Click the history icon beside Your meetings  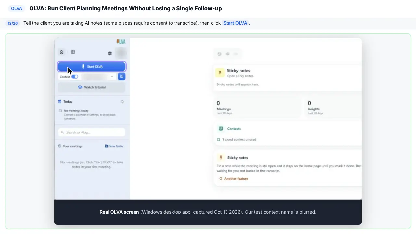tap(60, 146)
